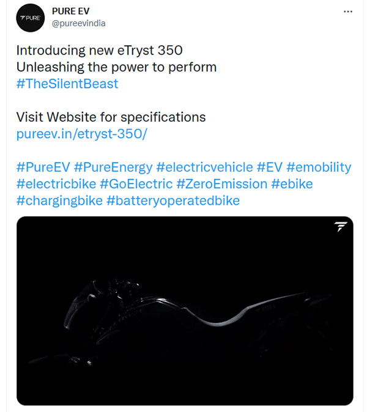The width and height of the screenshot is (367, 412).
Task: Open the #emobility hashtag
Action: [x=319, y=167]
